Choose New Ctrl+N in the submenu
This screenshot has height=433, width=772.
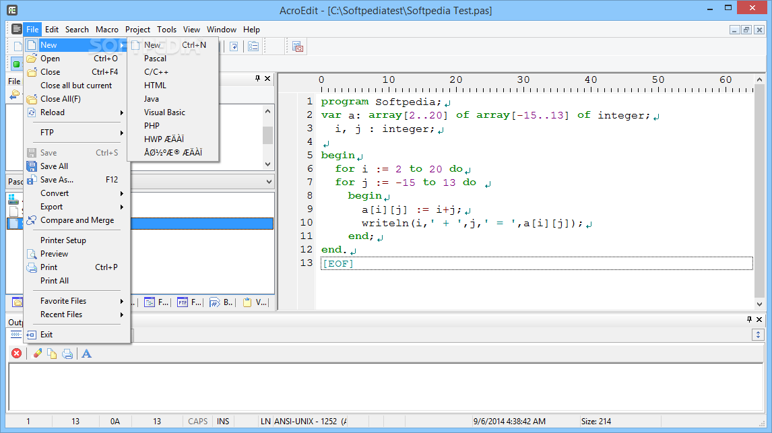coord(173,44)
